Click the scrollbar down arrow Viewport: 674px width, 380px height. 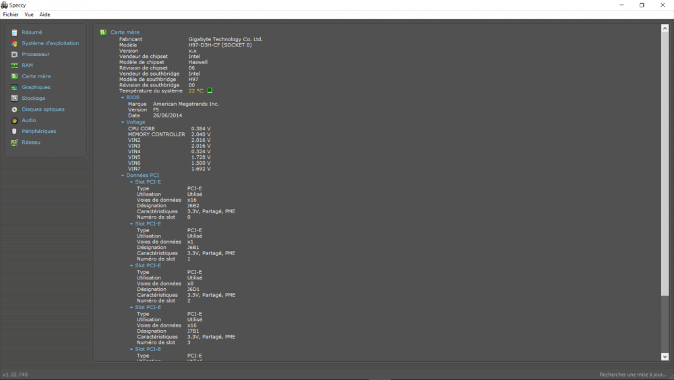pos(665,356)
